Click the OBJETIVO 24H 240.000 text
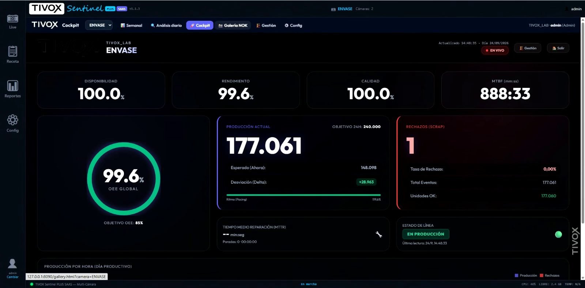585x288 pixels. (x=356, y=127)
